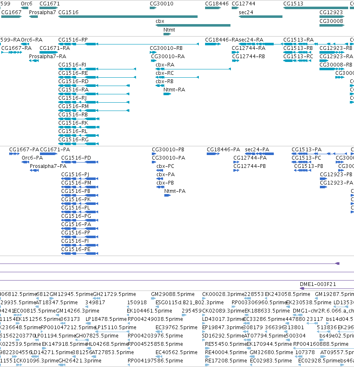This screenshot has width=354, height=367.
Task: Click transcript CG30010-RB label
Action: [166, 48]
